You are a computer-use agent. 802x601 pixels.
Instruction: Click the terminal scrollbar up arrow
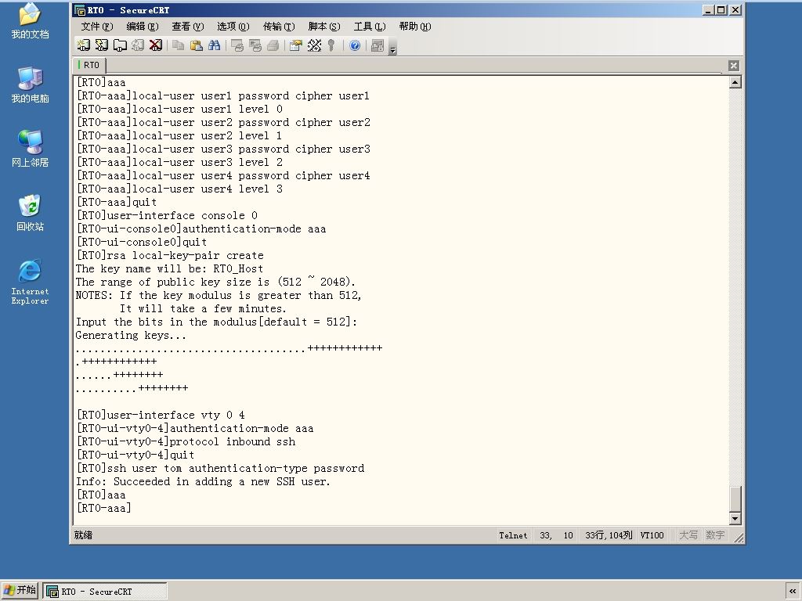(735, 82)
